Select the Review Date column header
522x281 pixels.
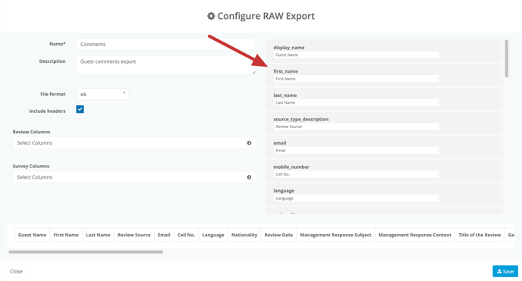(278, 235)
